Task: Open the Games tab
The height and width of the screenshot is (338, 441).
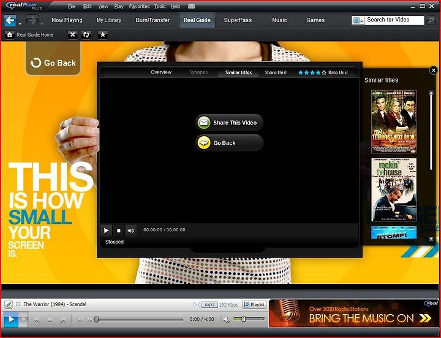Action: coord(315,20)
